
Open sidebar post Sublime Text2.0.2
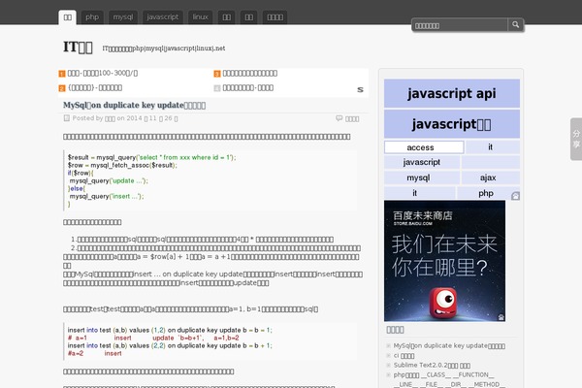click(x=432, y=366)
